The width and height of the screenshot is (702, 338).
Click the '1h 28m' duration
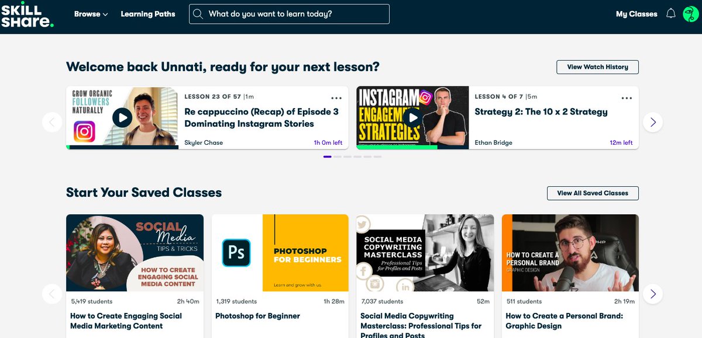point(334,302)
